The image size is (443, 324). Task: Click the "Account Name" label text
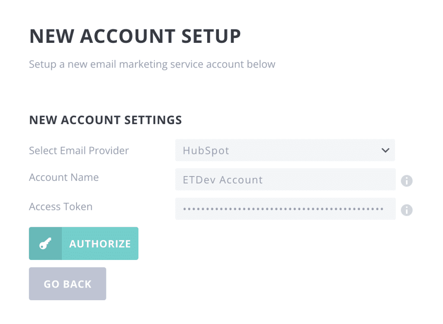tap(64, 177)
